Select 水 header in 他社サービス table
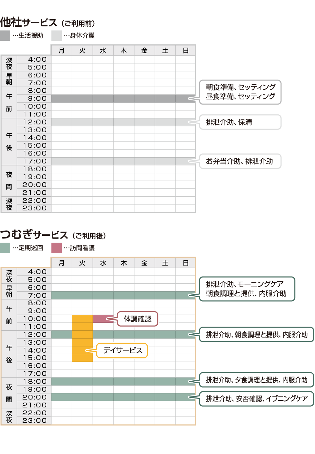 pos(103,50)
